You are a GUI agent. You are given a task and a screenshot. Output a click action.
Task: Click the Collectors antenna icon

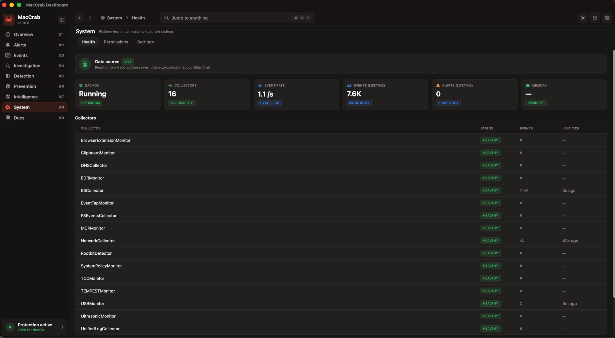coord(170,85)
